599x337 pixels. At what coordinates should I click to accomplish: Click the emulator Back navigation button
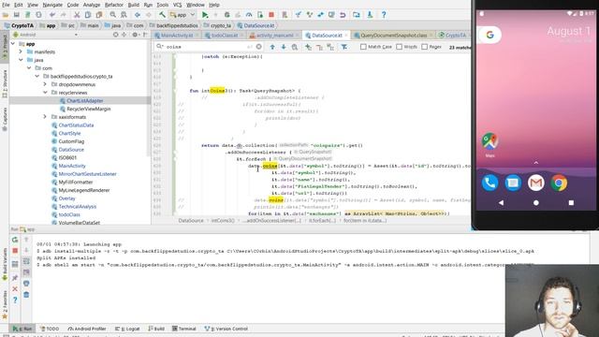point(501,203)
